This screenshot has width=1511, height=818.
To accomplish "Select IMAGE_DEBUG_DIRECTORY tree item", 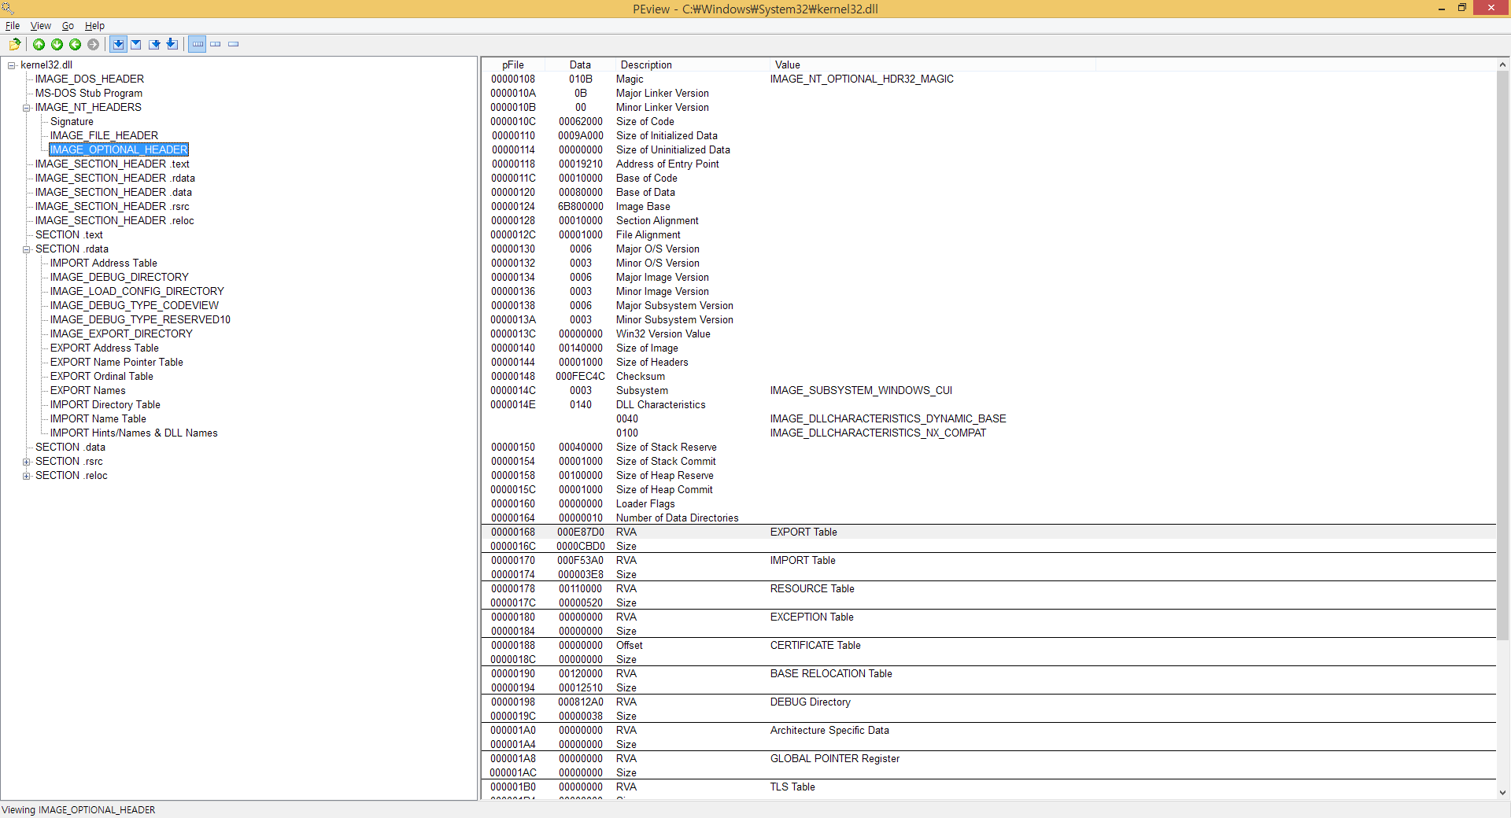I will 120,277.
